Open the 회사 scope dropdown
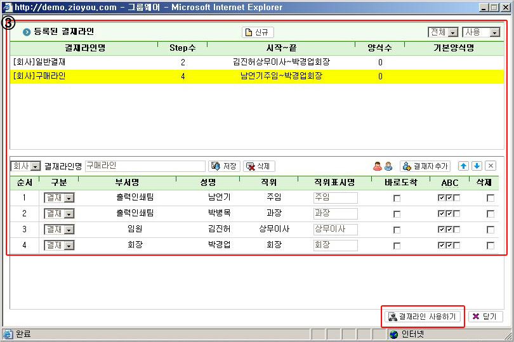Screen dimensions: 514x342 click(26, 166)
